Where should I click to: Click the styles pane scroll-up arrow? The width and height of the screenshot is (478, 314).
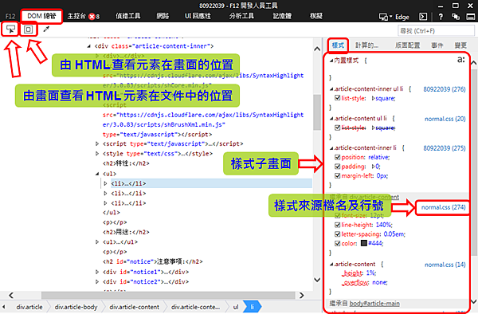click(x=473, y=63)
